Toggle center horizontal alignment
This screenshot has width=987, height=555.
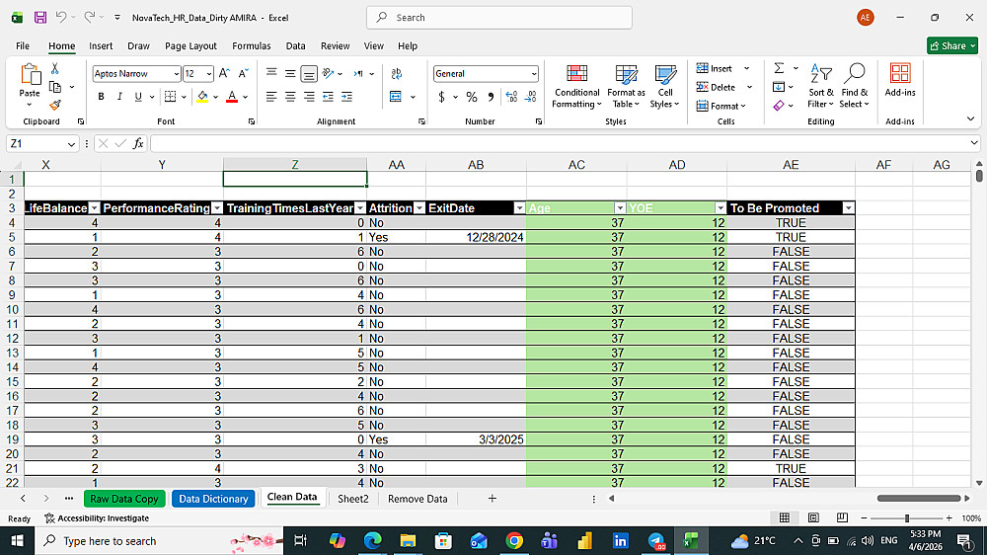(x=290, y=97)
